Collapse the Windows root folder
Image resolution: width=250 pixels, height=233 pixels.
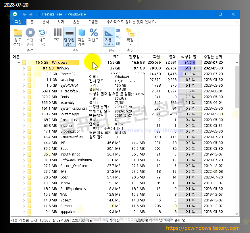(19, 63)
